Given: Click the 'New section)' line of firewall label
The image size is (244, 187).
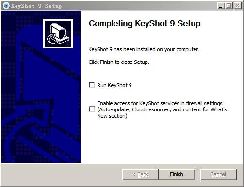Looking at the screenshot, I should [112, 116].
